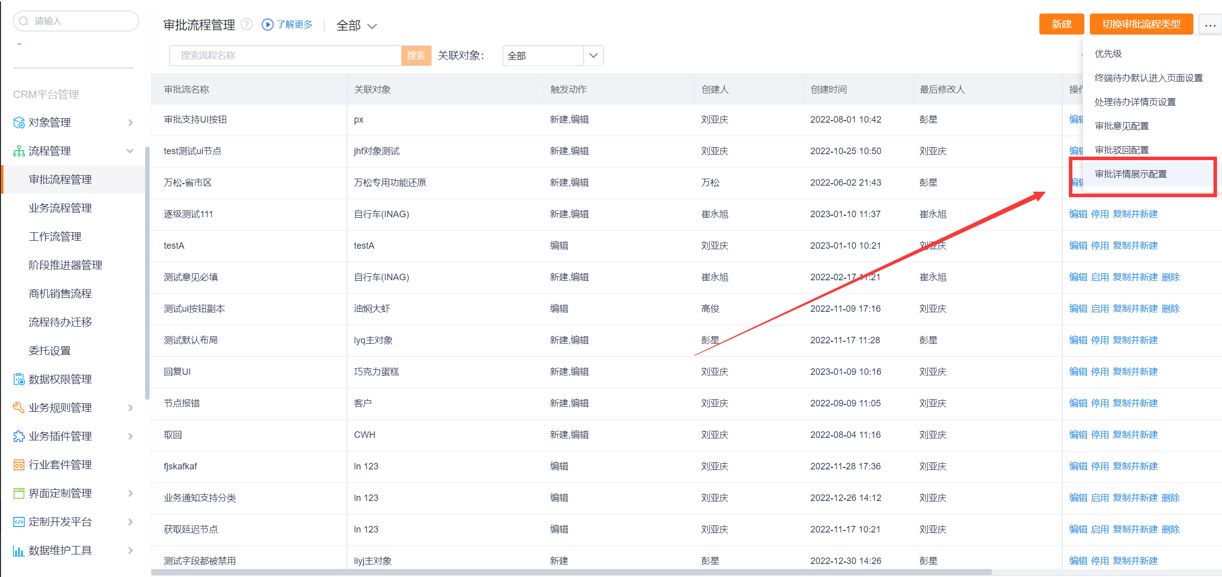1222x577 pixels.
Task: Click the play icon for 了解更多
Action: click(268, 25)
